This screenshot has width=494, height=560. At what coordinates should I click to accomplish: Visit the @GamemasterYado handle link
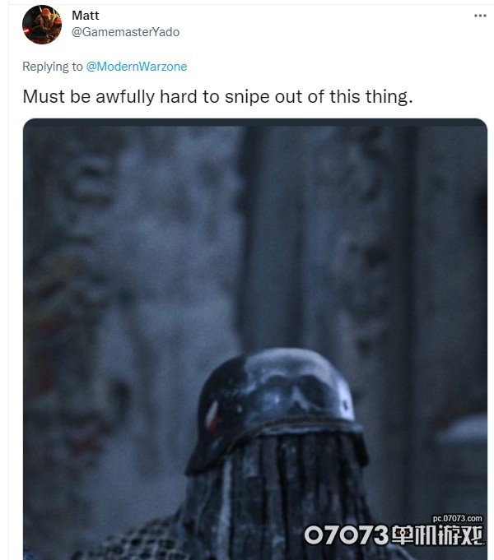[125, 32]
